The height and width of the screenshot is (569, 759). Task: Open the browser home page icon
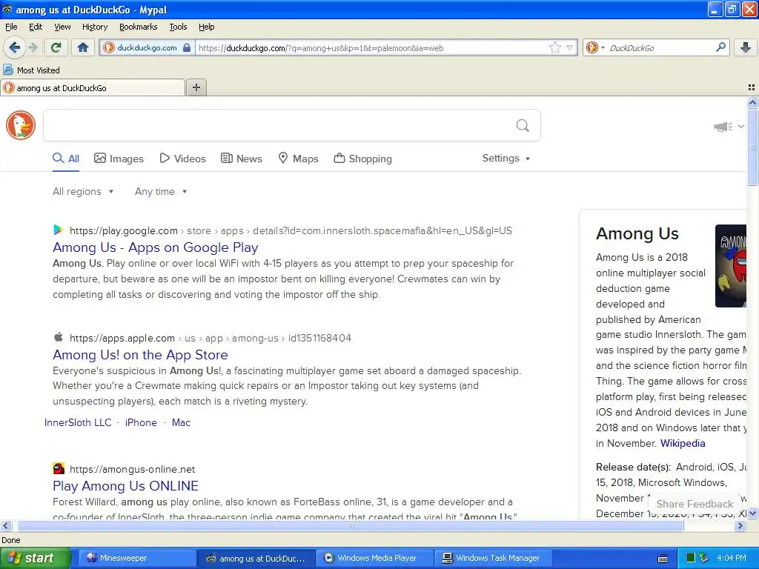tap(83, 47)
